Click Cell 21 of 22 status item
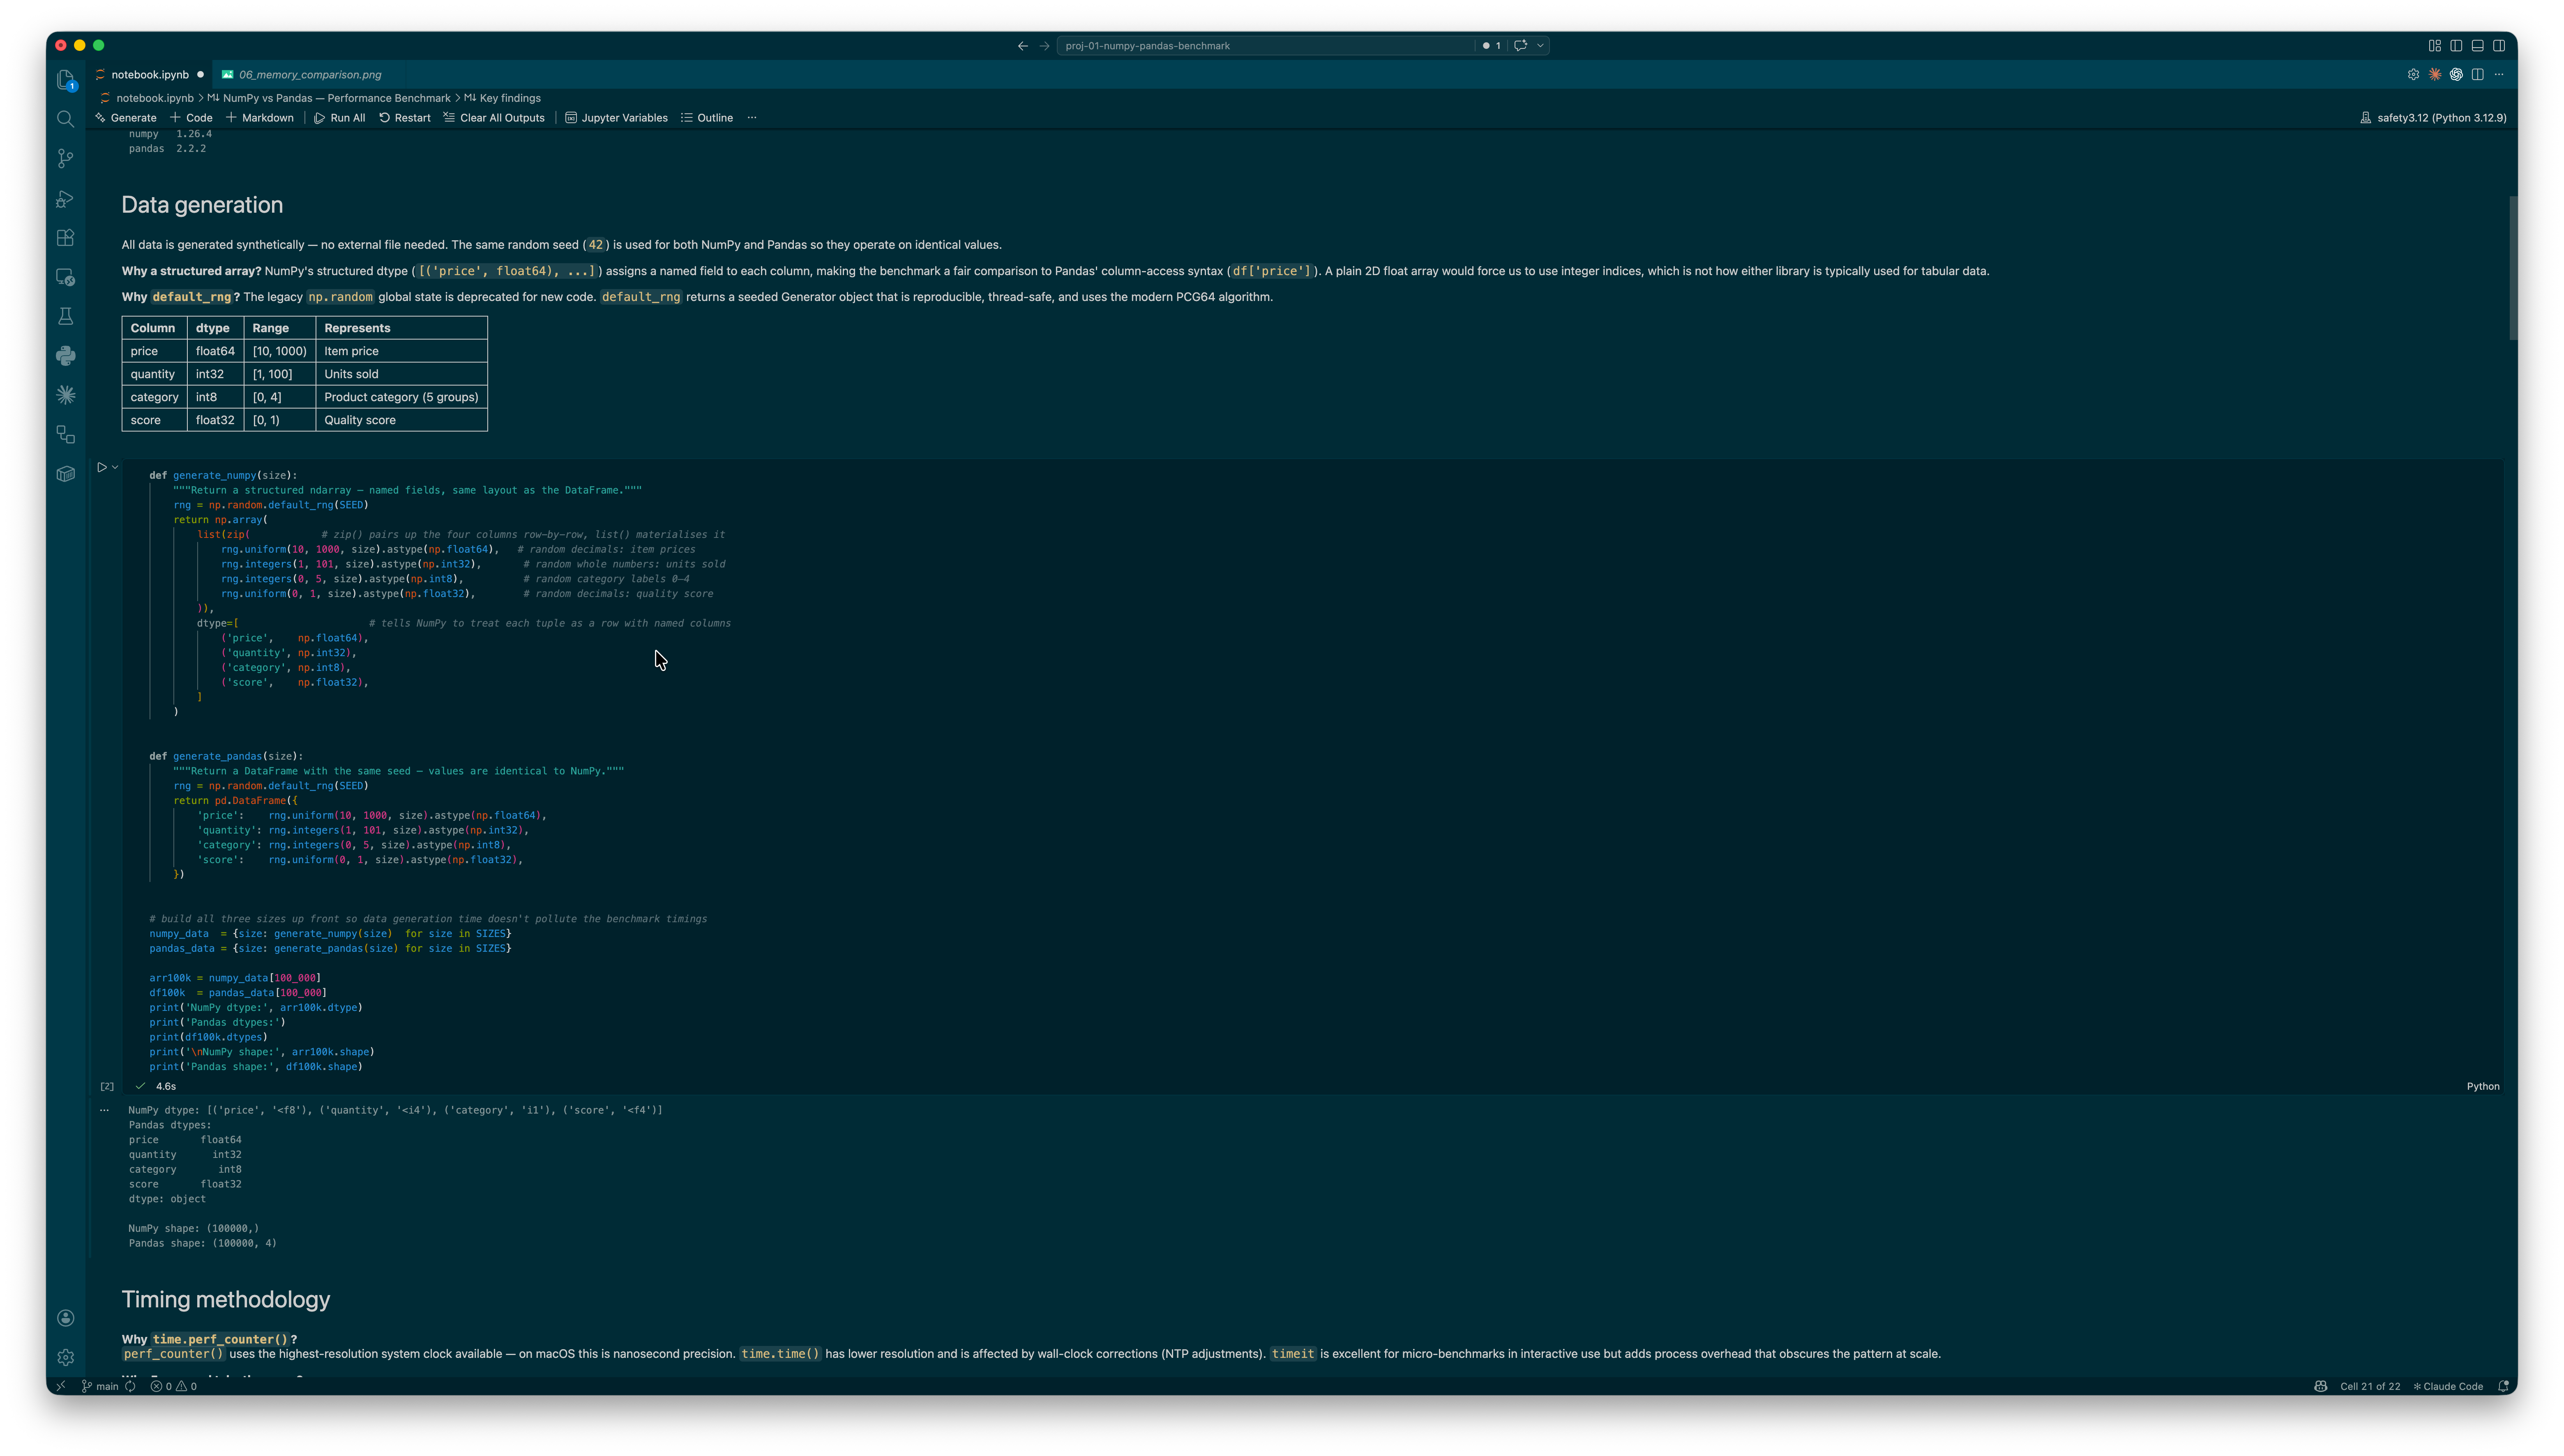This screenshot has width=2564, height=1456. [2370, 1386]
